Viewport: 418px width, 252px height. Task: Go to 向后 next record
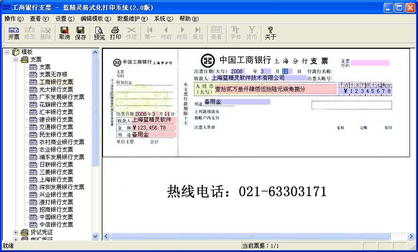point(182,33)
